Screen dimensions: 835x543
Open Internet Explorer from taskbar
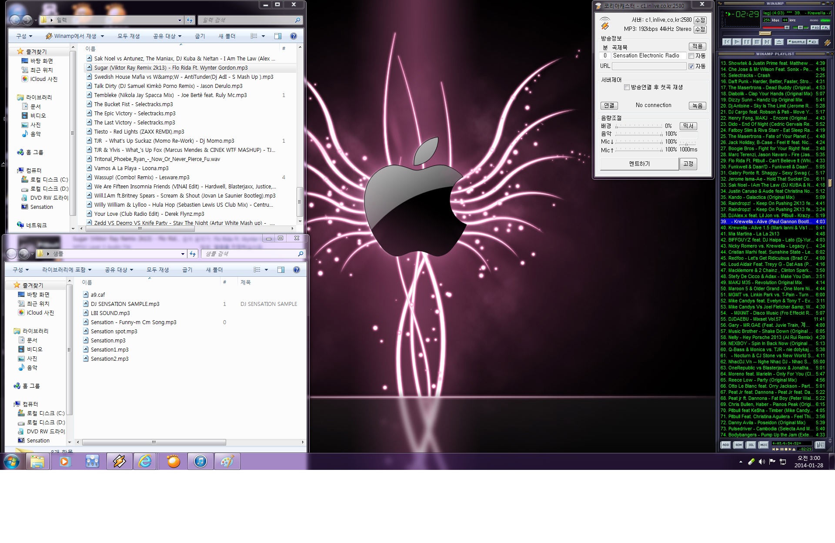point(145,461)
